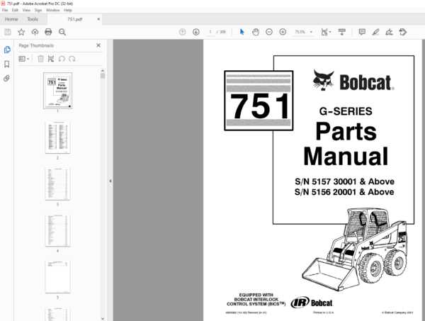Open the Sign menu
425x321 pixels.
tap(38, 10)
